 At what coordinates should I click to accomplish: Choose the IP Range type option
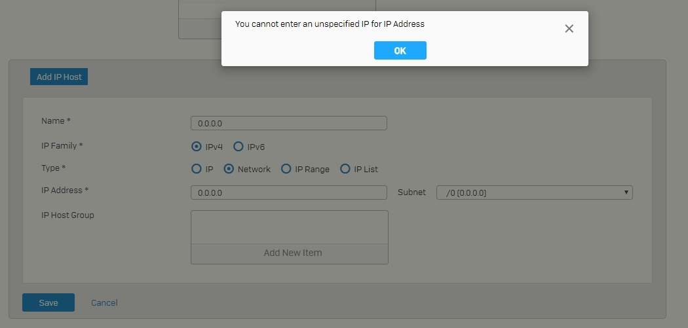[x=286, y=169]
